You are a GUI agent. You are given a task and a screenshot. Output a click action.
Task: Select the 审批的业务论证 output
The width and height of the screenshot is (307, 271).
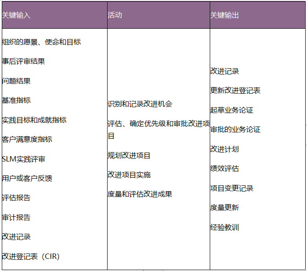tap(235, 130)
